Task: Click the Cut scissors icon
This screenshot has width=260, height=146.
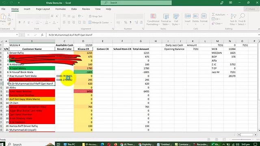Action: (9, 15)
